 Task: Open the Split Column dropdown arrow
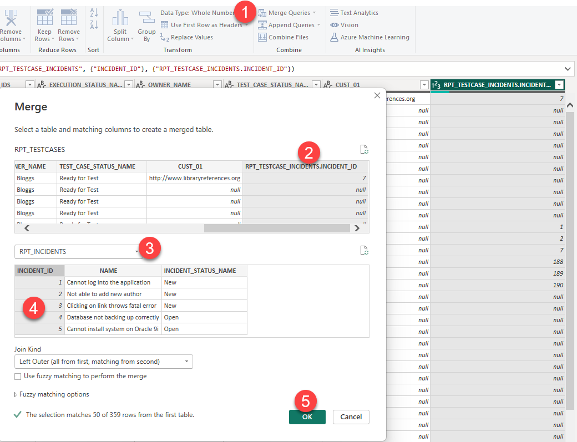(132, 39)
